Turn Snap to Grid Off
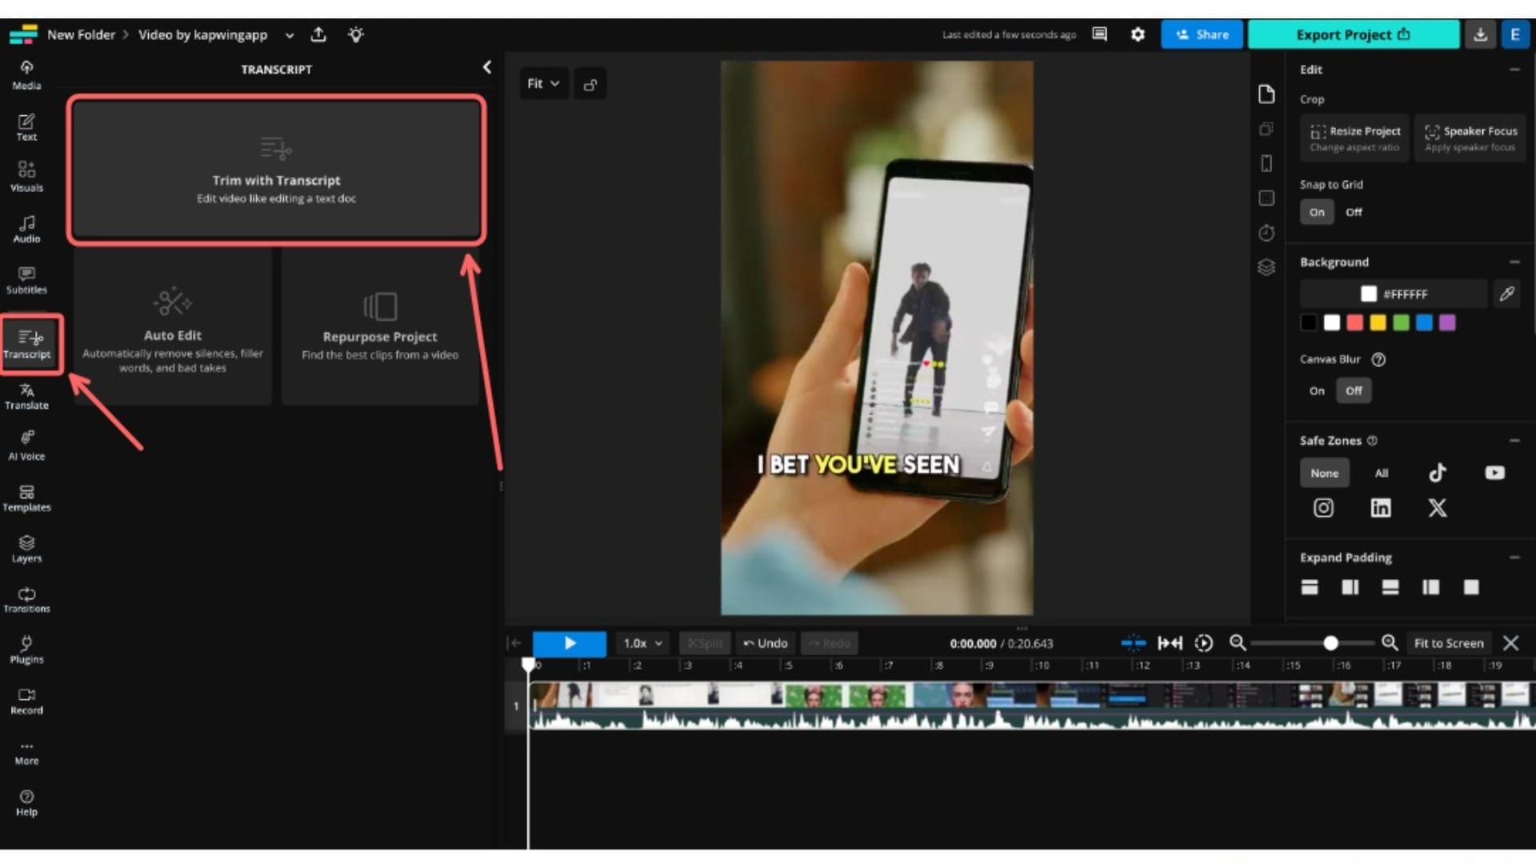Screen dimensions: 1536x864 pyautogui.click(x=1353, y=212)
